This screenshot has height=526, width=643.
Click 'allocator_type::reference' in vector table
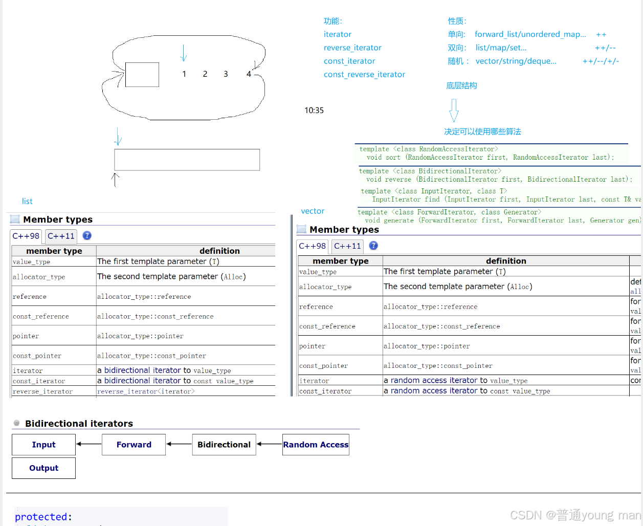click(431, 307)
